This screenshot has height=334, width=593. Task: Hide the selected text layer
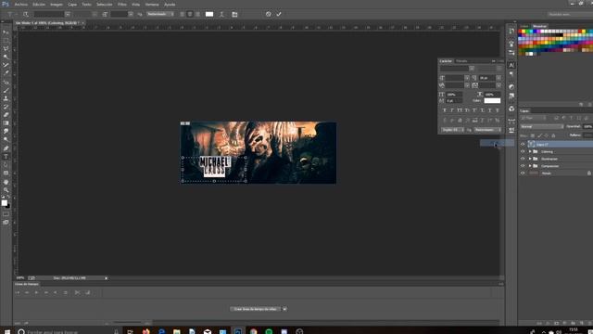click(523, 145)
